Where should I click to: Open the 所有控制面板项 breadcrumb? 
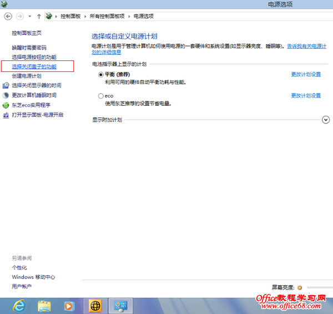[107, 16]
